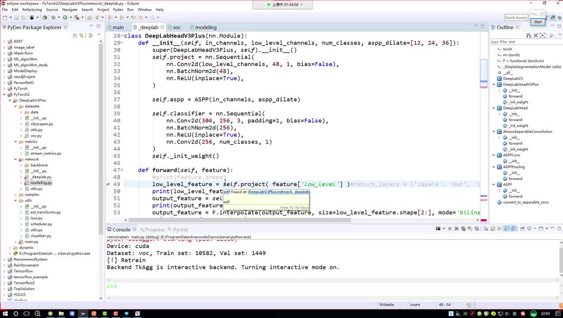
Task: Click AtrousSeparableConvolution in the Outline
Action: click(527, 132)
